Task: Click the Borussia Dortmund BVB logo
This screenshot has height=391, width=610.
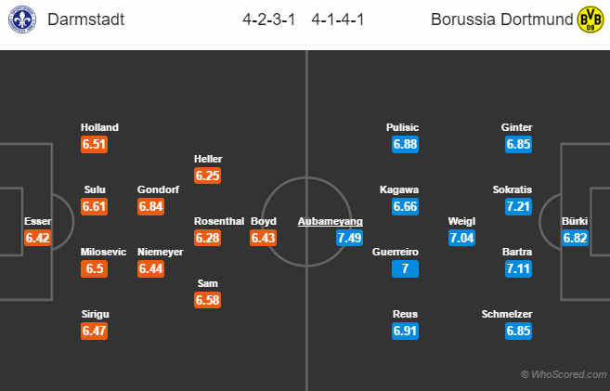Action: click(591, 20)
